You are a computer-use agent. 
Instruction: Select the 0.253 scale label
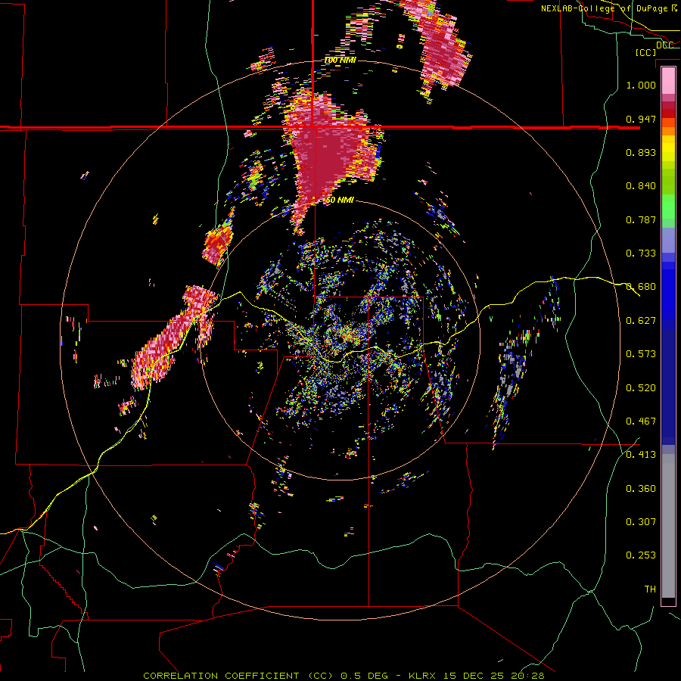click(641, 555)
